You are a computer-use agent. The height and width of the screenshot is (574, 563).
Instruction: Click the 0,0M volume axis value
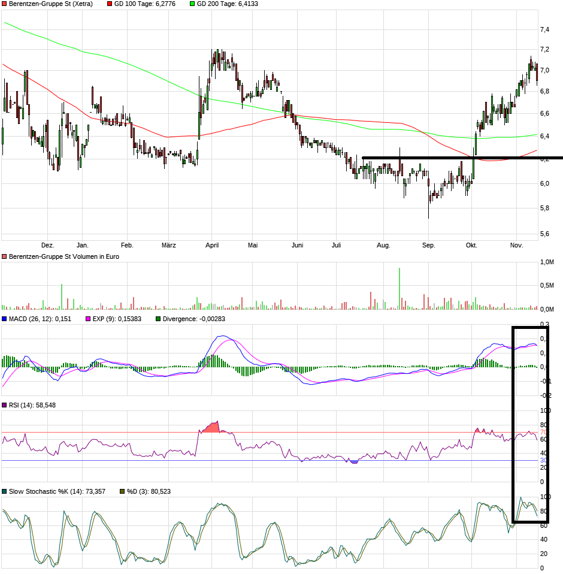coord(547,309)
